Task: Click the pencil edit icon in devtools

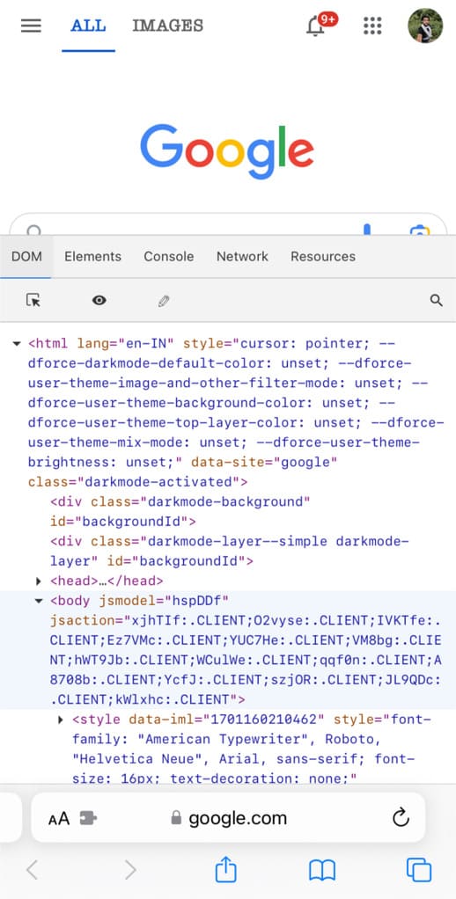Action: (x=164, y=301)
